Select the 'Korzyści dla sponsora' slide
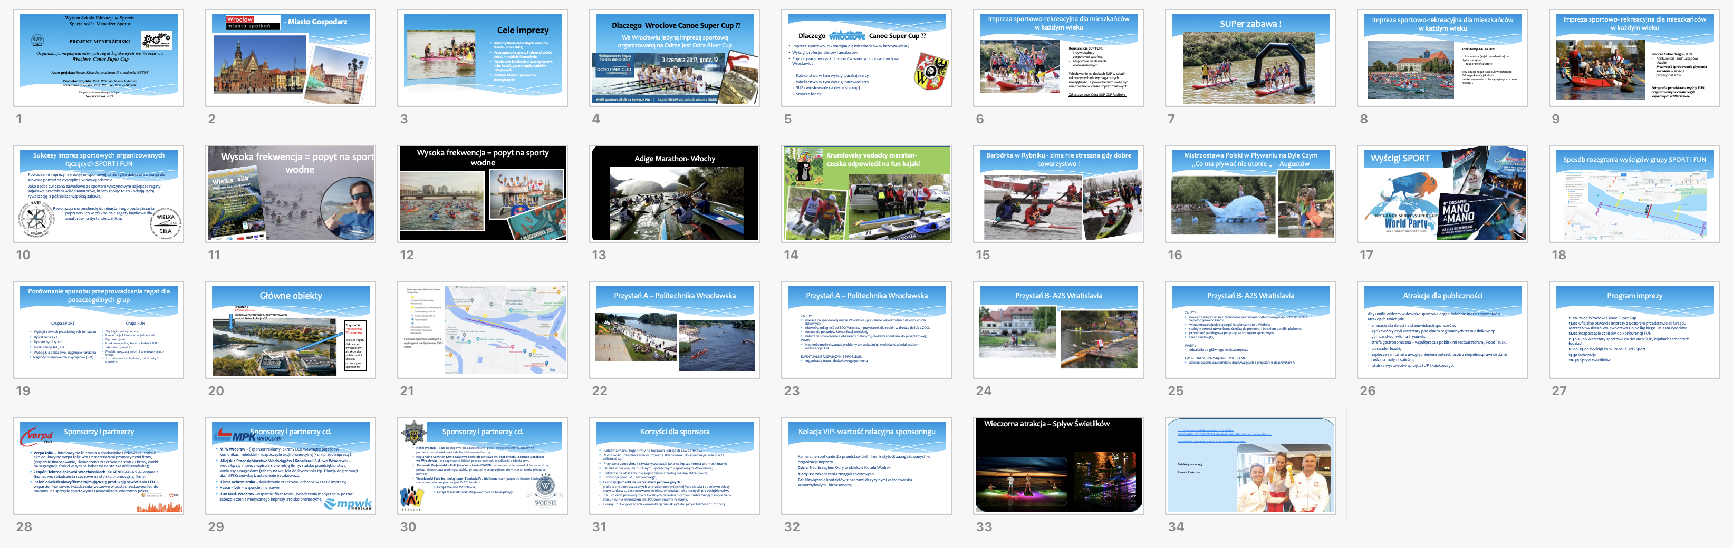 674,465
